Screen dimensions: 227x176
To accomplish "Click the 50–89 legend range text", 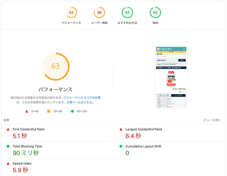I will [58, 111].
